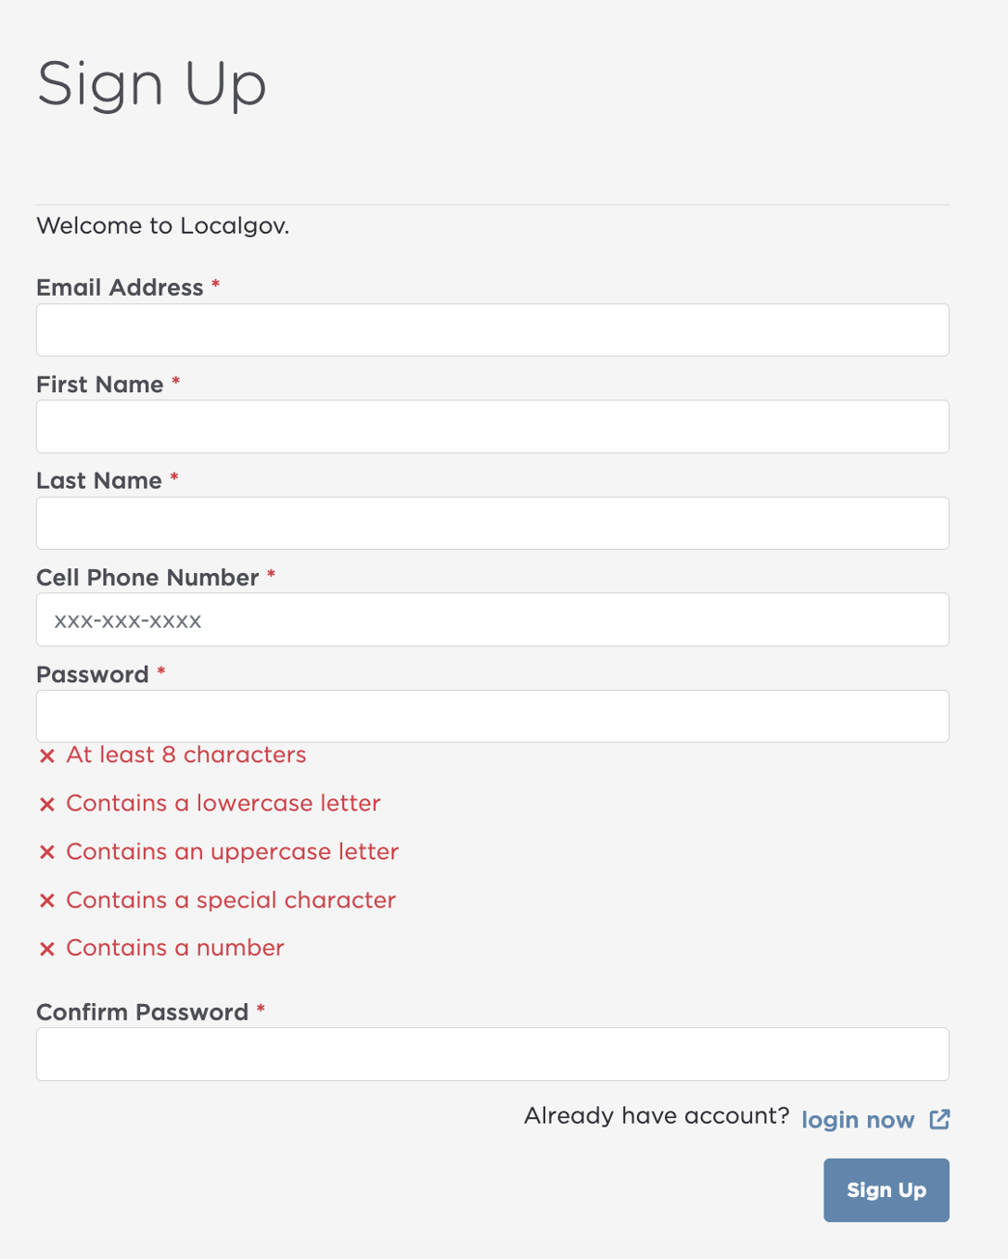The width and height of the screenshot is (1008, 1259).
Task: Click the required asterisk next to Email Address
Action: tap(215, 286)
